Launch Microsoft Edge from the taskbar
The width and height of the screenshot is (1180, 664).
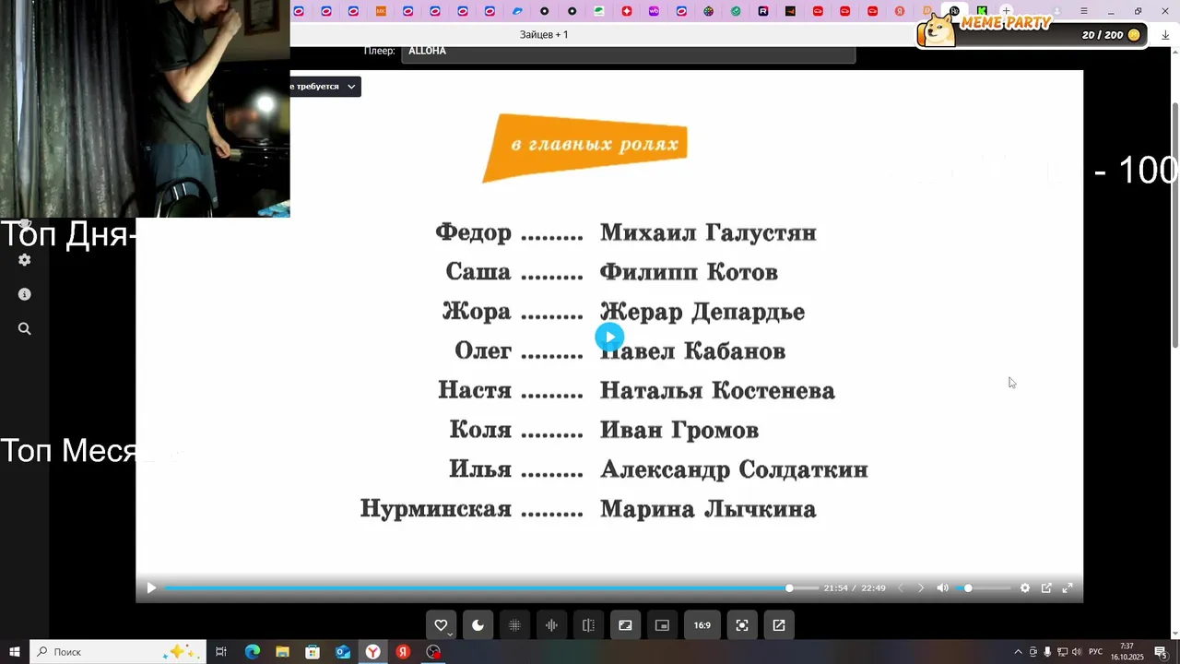(253, 652)
